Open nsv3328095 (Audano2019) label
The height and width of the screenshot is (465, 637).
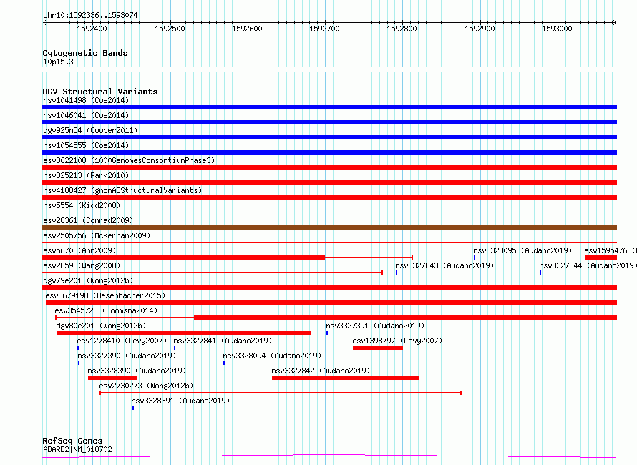tap(522, 250)
